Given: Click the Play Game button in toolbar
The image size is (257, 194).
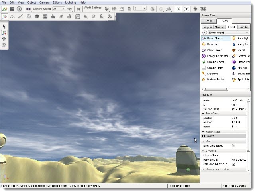Looking at the screenshot, I should coord(19,8).
